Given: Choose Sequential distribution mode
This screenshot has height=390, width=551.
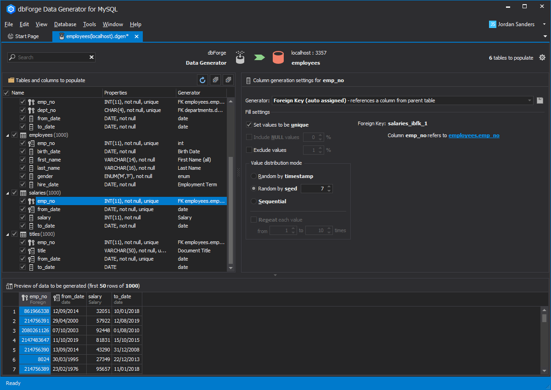Looking at the screenshot, I should (x=254, y=201).
